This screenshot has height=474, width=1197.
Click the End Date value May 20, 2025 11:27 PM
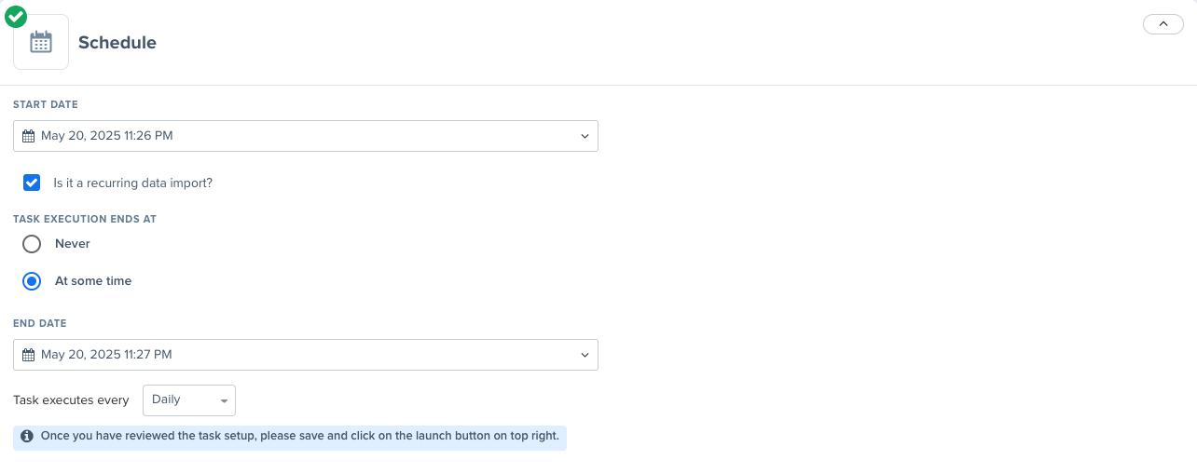(x=107, y=355)
